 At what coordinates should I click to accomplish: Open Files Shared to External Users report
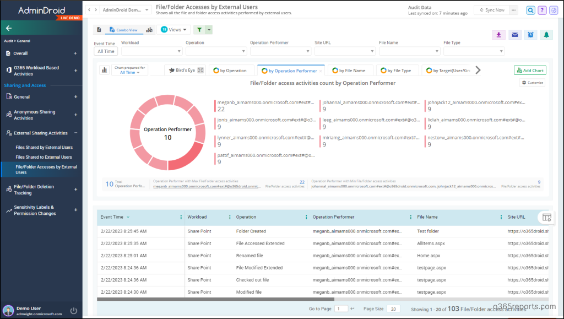click(44, 157)
